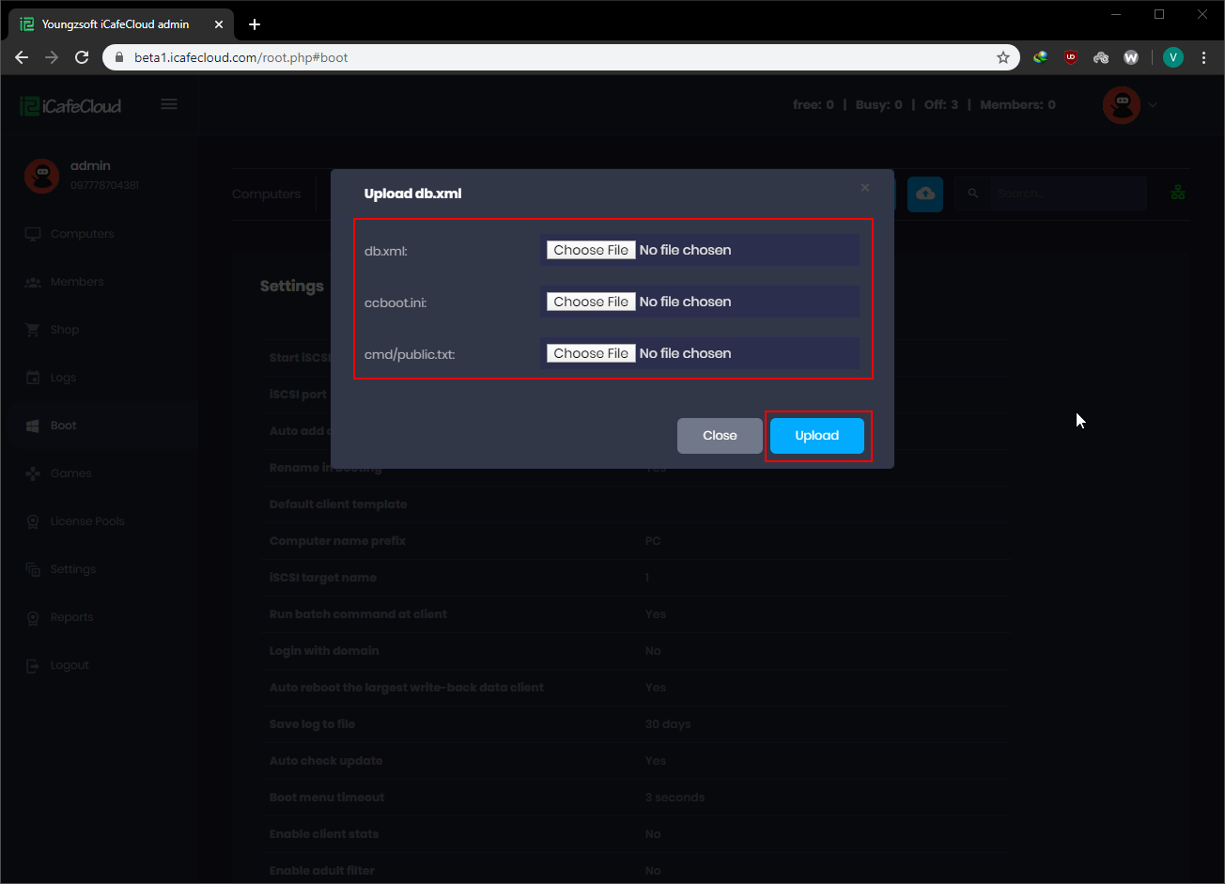Open the cloud upload icon in toolbar
This screenshot has height=884, width=1225.
tap(925, 194)
